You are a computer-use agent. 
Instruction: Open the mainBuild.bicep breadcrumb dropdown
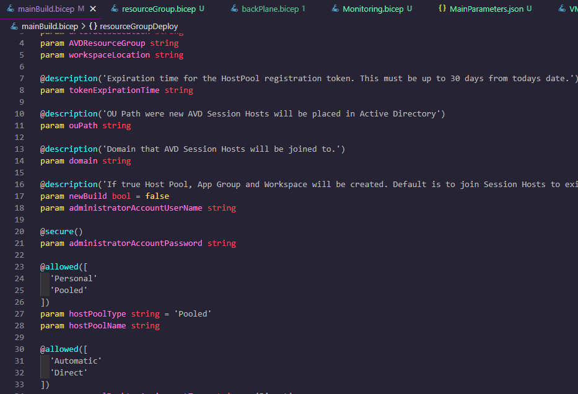point(50,27)
